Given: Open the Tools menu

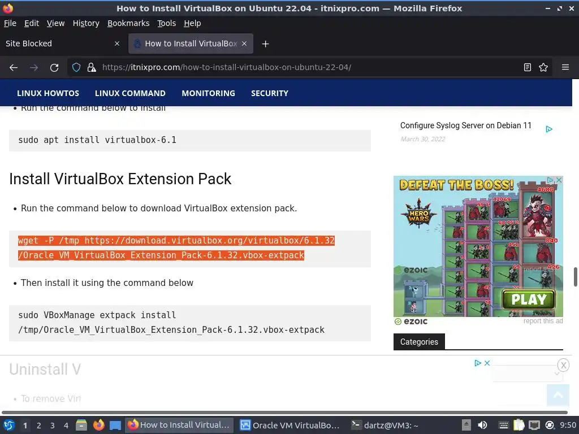Looking at the screenshot, I should pyautogui.click(x=167, y=23).
